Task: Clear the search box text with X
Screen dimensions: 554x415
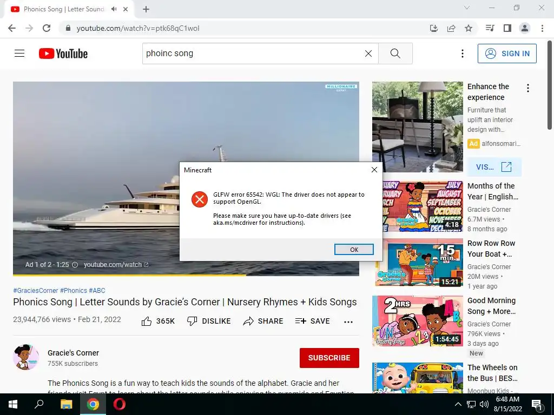Action: (368, 53)
